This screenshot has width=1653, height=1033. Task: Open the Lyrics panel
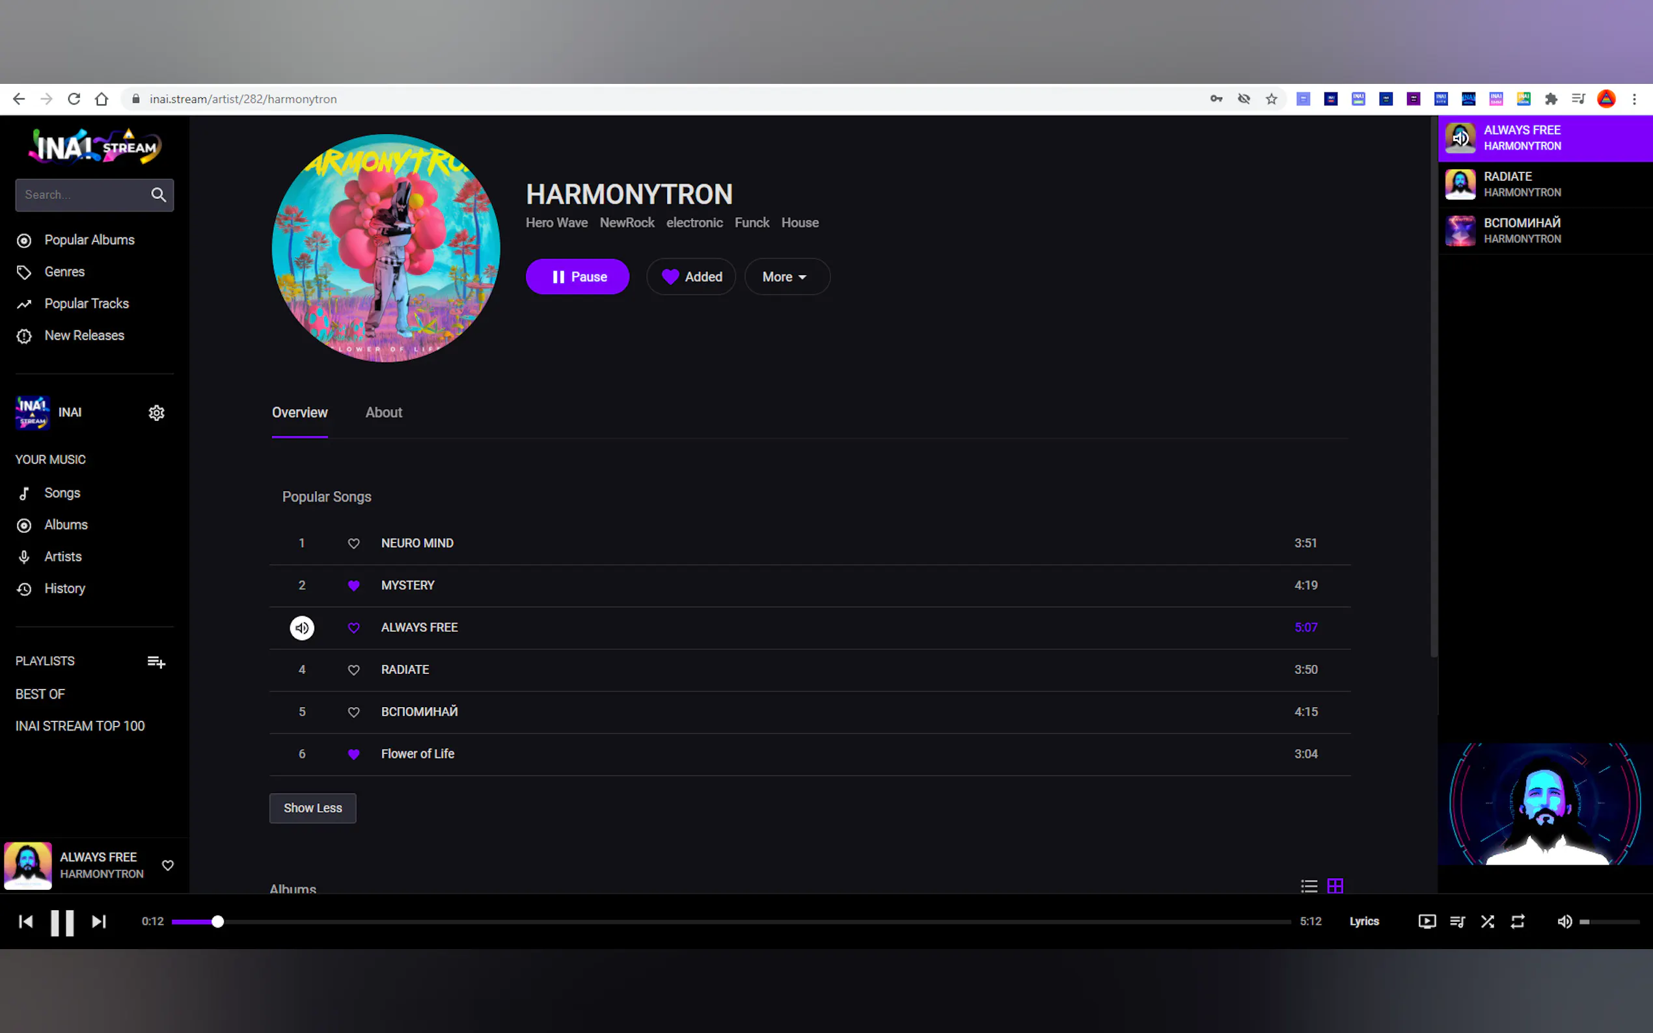(1364, 922)
